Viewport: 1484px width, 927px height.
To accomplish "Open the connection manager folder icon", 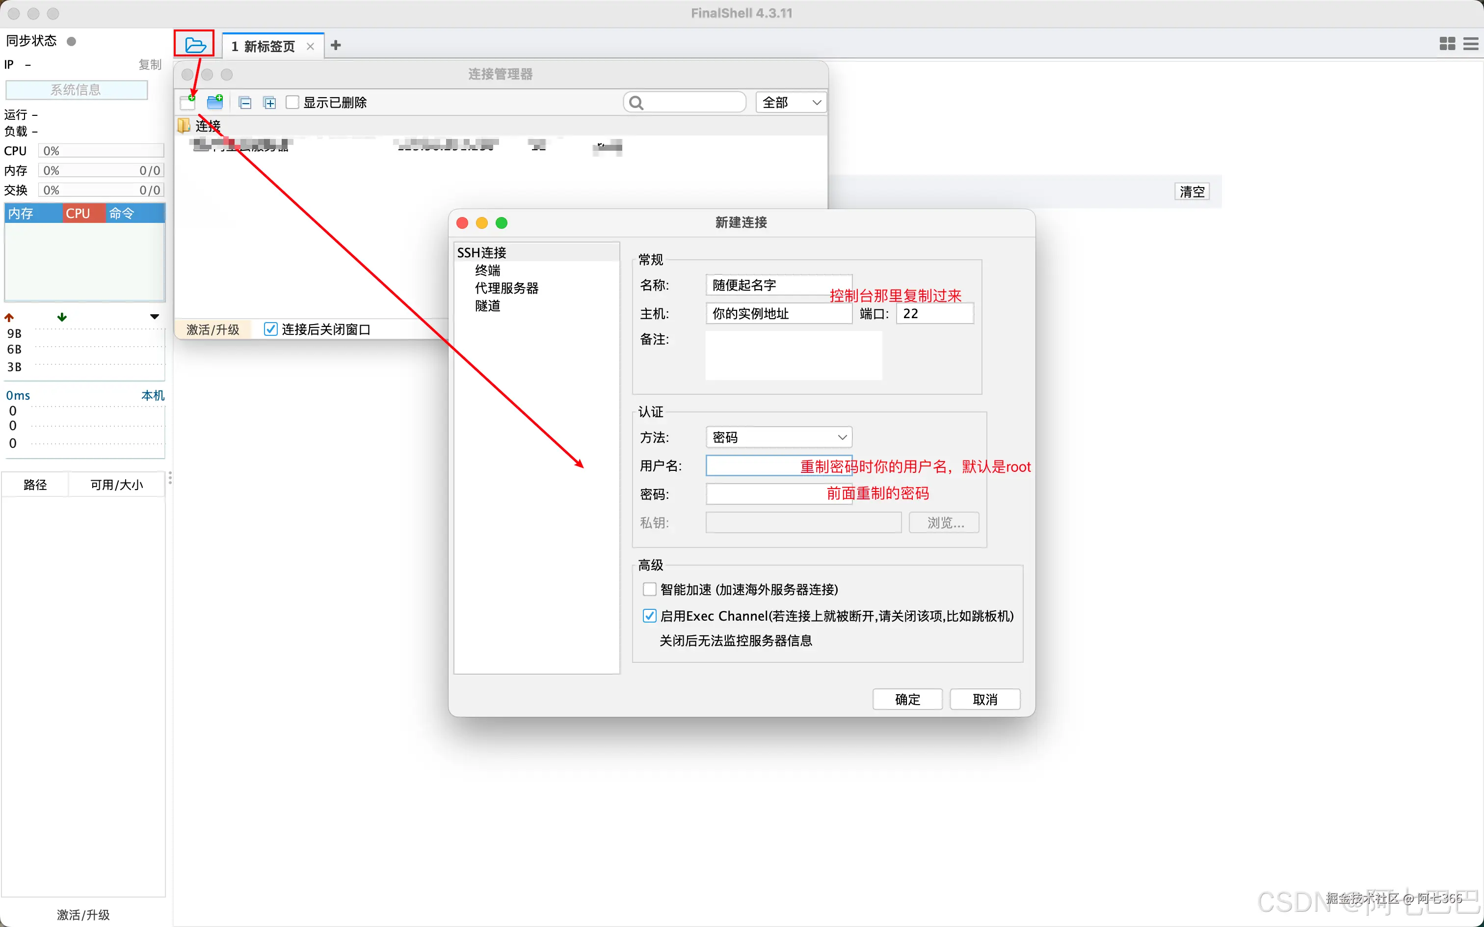I will point(194,44).
